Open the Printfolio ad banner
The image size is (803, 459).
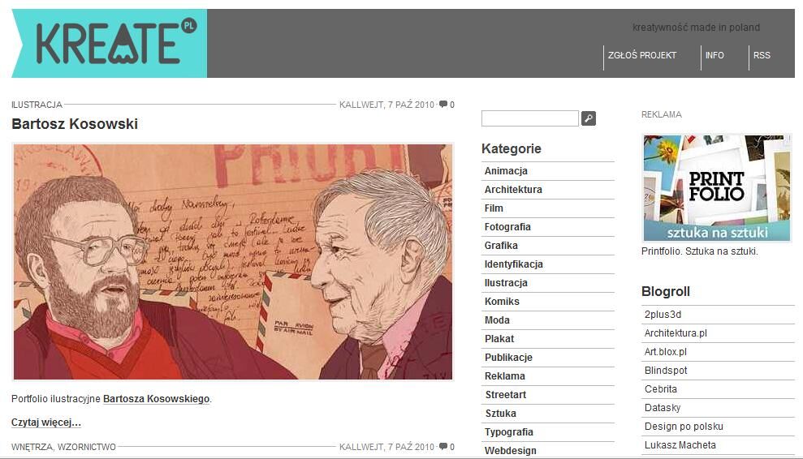(x=717, y=188)
